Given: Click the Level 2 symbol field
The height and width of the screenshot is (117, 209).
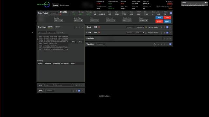Looking at the screenshot, I should click(x=50, y=91).
